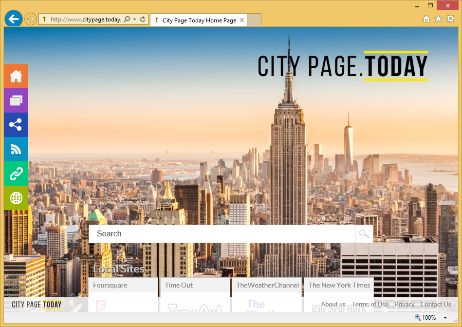Click the green chain link sidebar icon
This screenshot has width=462, height=327.
(x=16, y=173)
